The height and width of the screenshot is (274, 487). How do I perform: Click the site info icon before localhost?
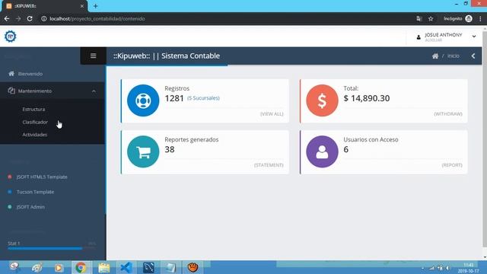click(44, 18)
